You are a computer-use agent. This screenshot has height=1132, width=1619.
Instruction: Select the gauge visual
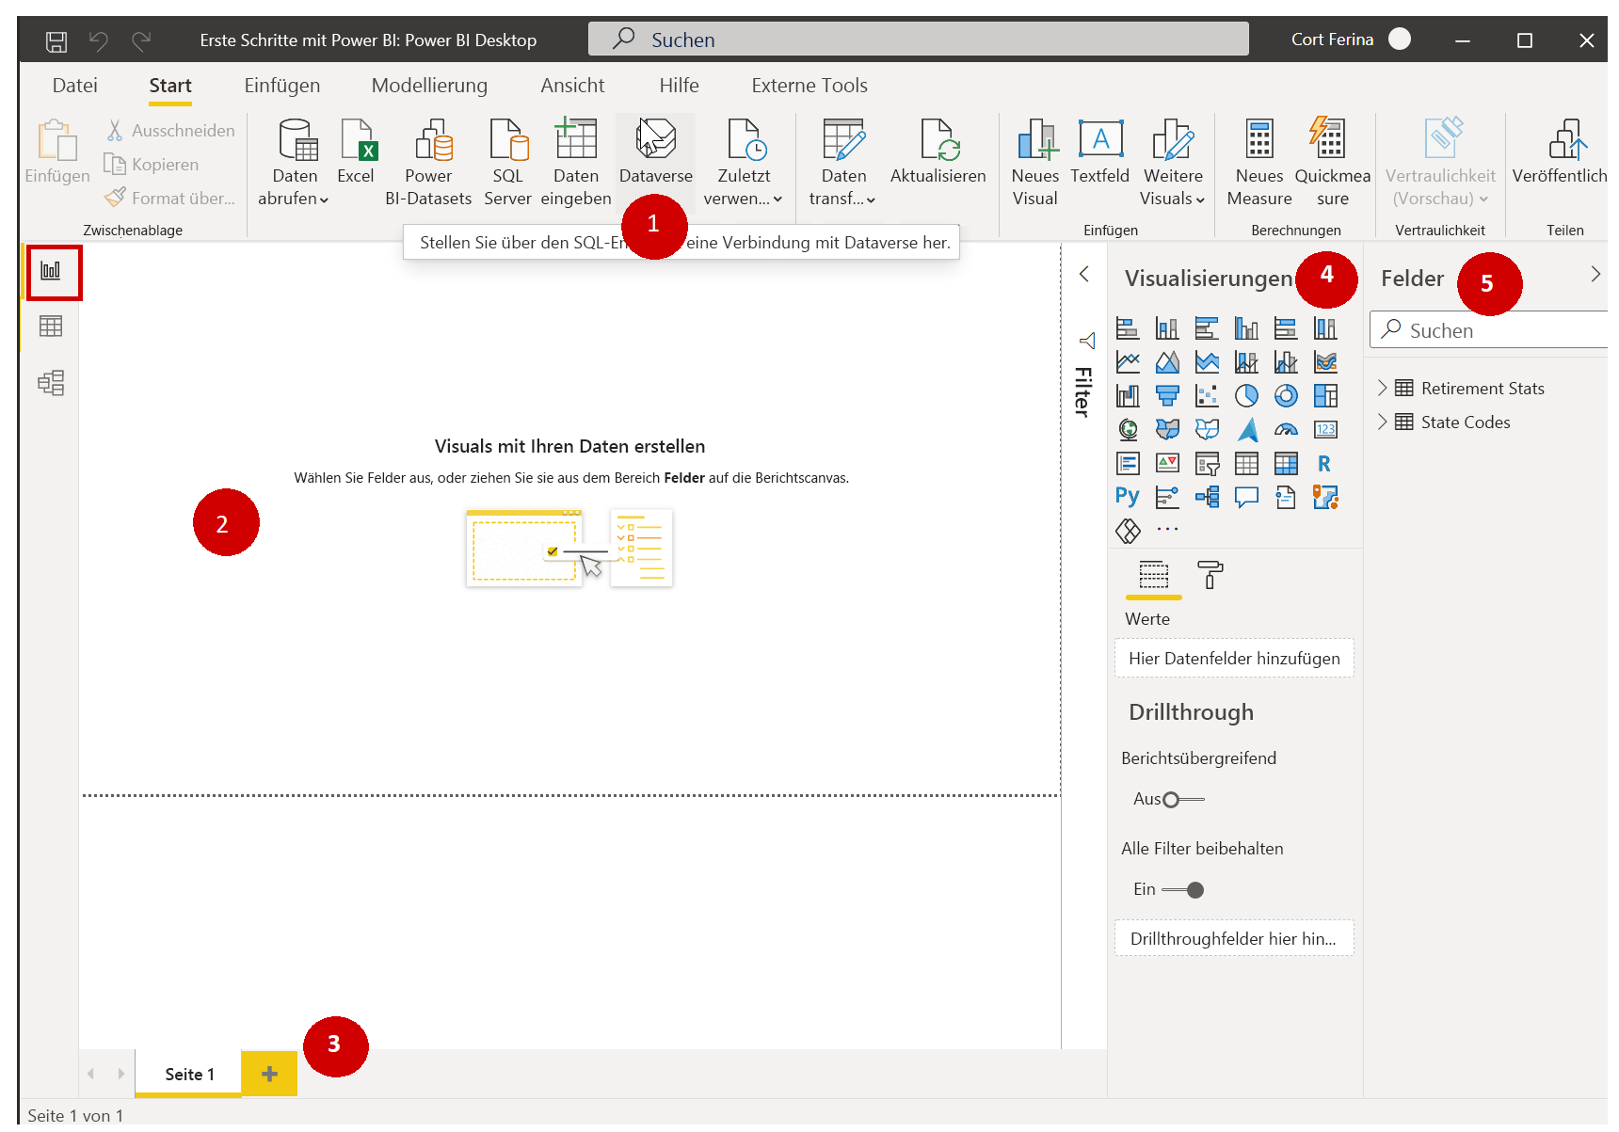[x=1286, y=430]
